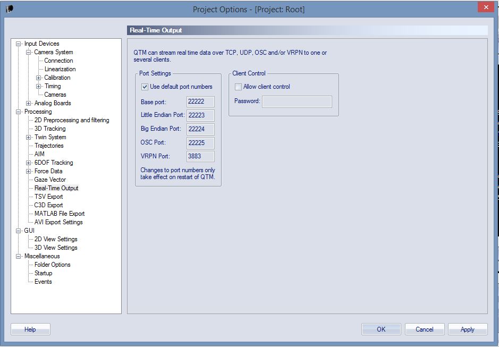Open the Gaze Vector page
Screen dimensions: 499x347
(50, 180)
